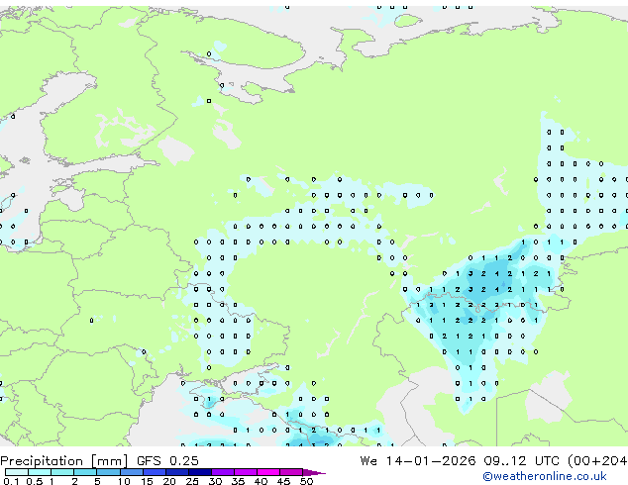Image resolution: width=628 pixels, height=485 pixels.
Task: Click the legend label '25'
Action: point(192,481)
